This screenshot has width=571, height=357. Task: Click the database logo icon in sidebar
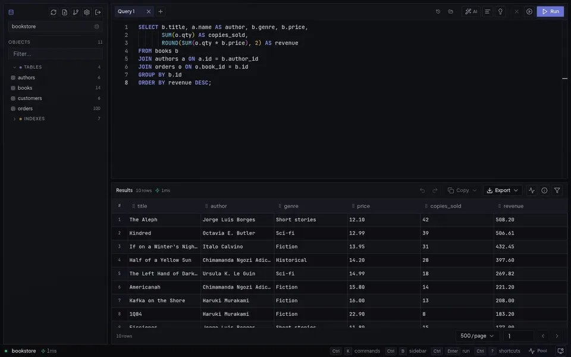[x=11, y=12]
